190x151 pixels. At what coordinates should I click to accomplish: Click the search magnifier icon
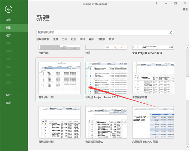click(171, 33)
